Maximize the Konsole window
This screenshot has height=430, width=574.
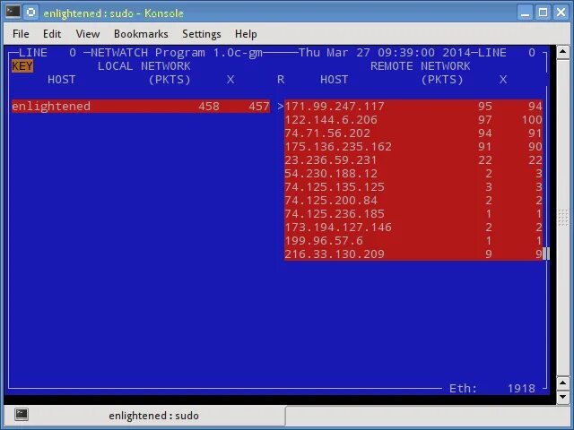coord(544,12)
